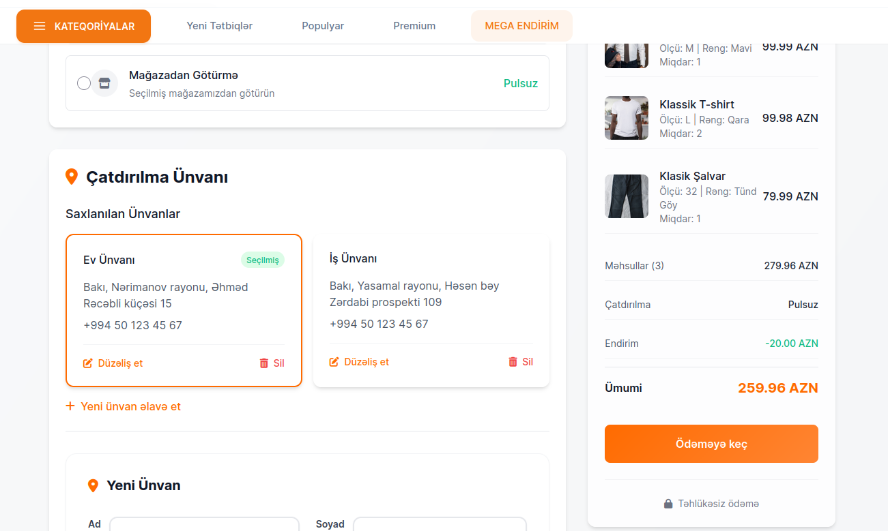888x531 pixels.
Task: Click the 259.96 AZN total amount
Action: coord(778,389)
